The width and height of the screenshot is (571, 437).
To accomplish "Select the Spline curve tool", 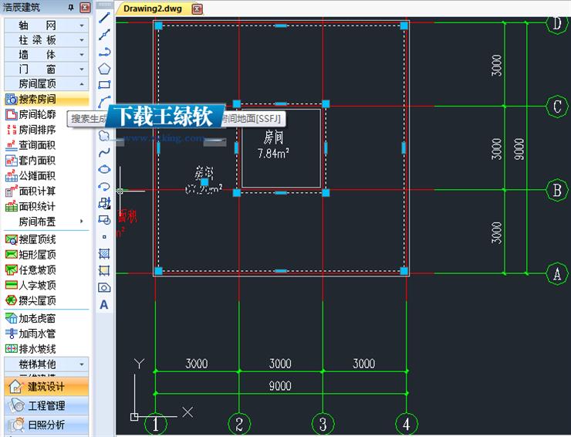I will (x=104, y=152).
